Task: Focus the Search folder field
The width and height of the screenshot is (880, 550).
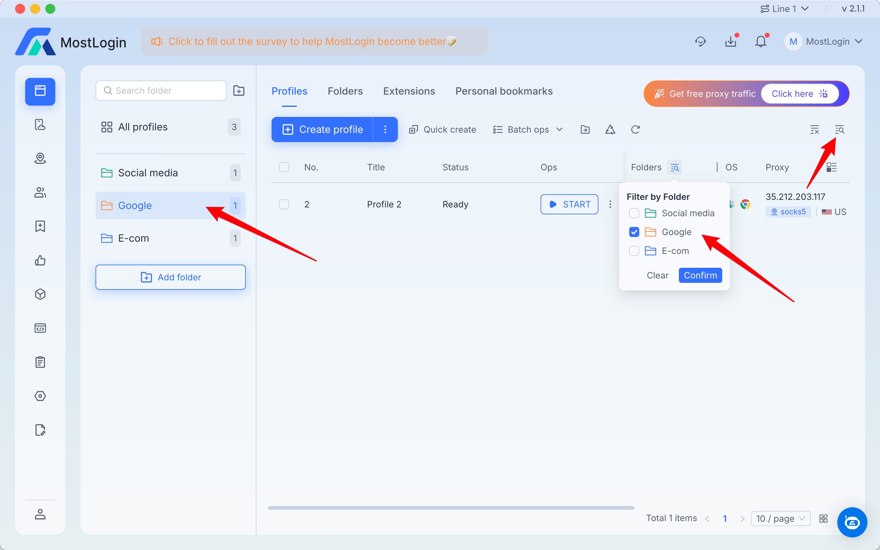Action: pyautogui.click(x=161, y=91)
